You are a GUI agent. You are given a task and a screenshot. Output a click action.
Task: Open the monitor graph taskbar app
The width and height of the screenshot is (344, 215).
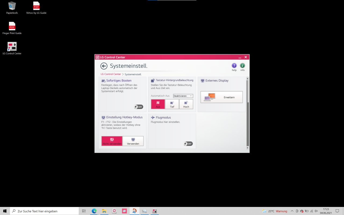144,211
